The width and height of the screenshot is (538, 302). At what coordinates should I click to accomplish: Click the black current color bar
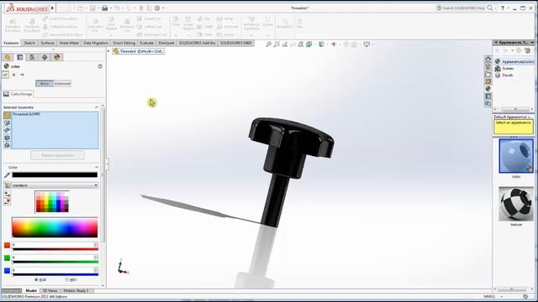pyautogui.click(x=55, y=175)
